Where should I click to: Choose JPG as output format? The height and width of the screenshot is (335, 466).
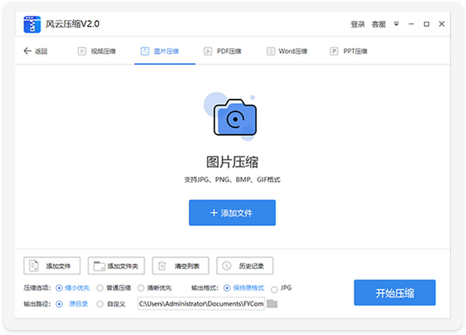[274, 289]
